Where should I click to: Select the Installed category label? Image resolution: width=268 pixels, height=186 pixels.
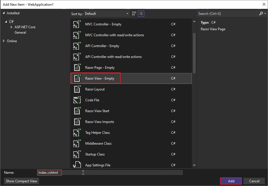pyautogui.click(x=13, y=13)
